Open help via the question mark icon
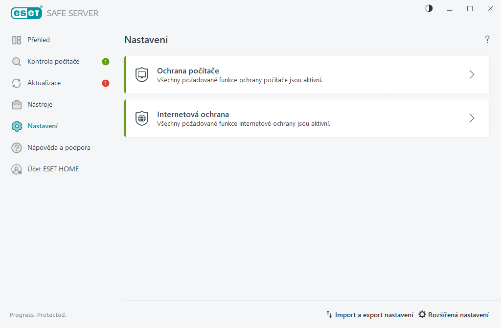The width and height of the screenshot is (501, 328). coord(487,40)
